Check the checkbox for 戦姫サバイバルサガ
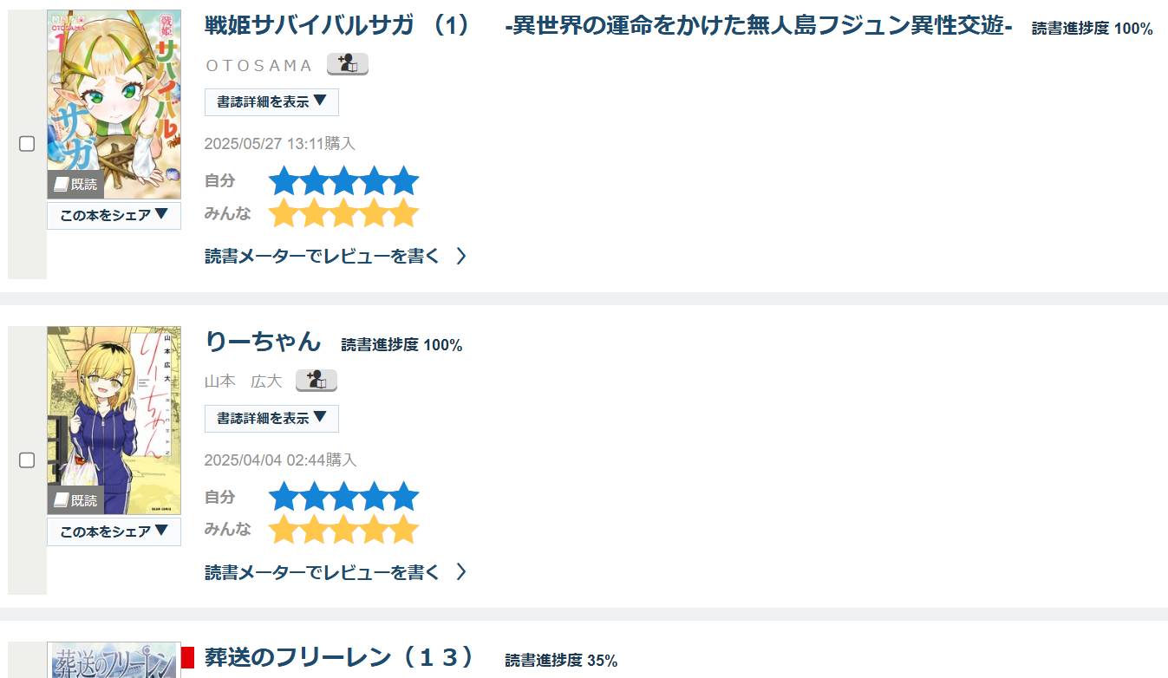This screenshot has height=678, width=1168. [27, 144]
